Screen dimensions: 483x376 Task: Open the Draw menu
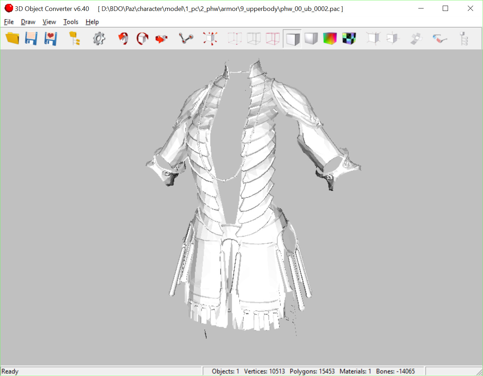click(28, 22)
